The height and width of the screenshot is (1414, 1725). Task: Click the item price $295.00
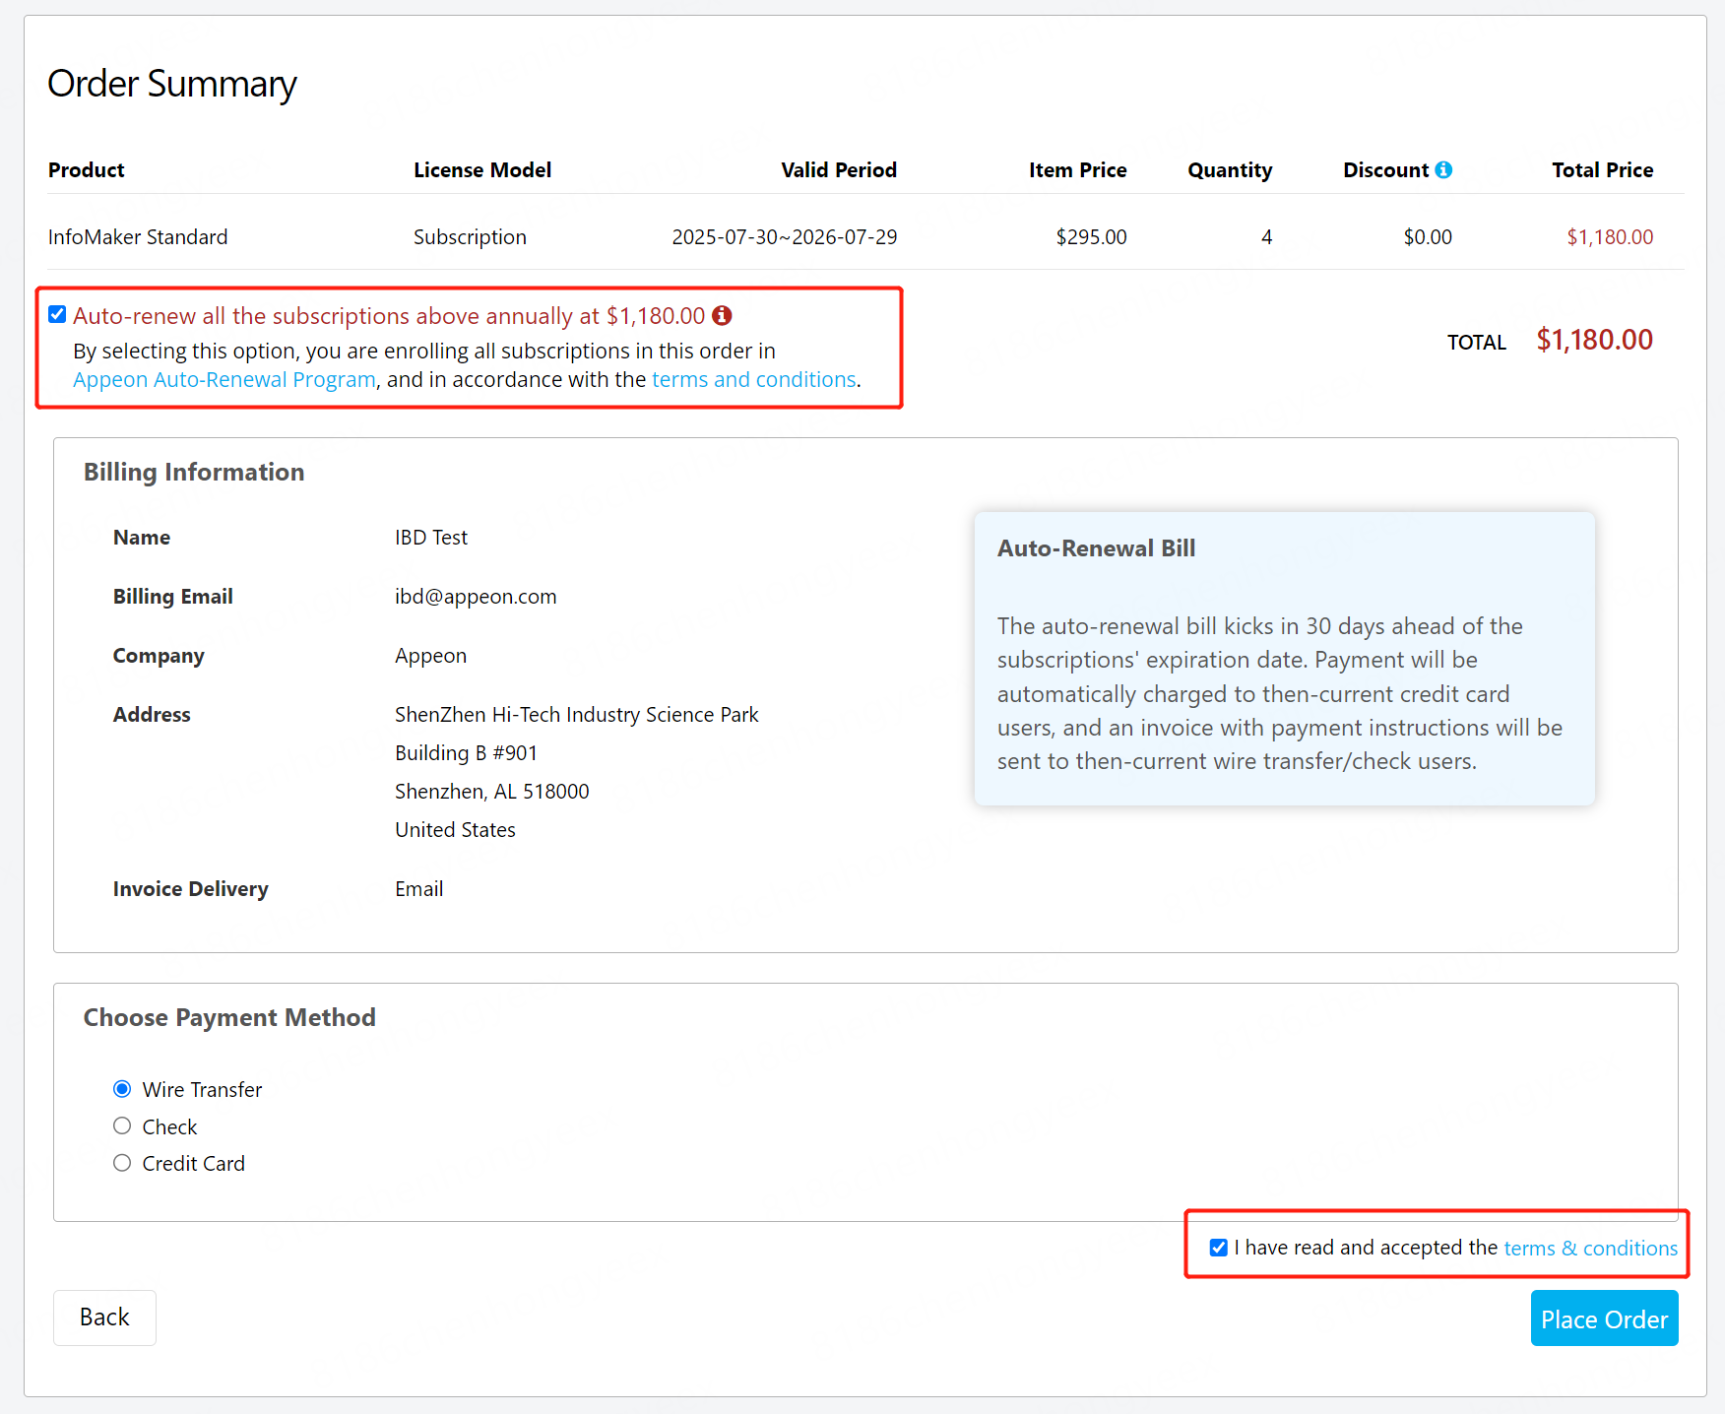[1092, 237]
